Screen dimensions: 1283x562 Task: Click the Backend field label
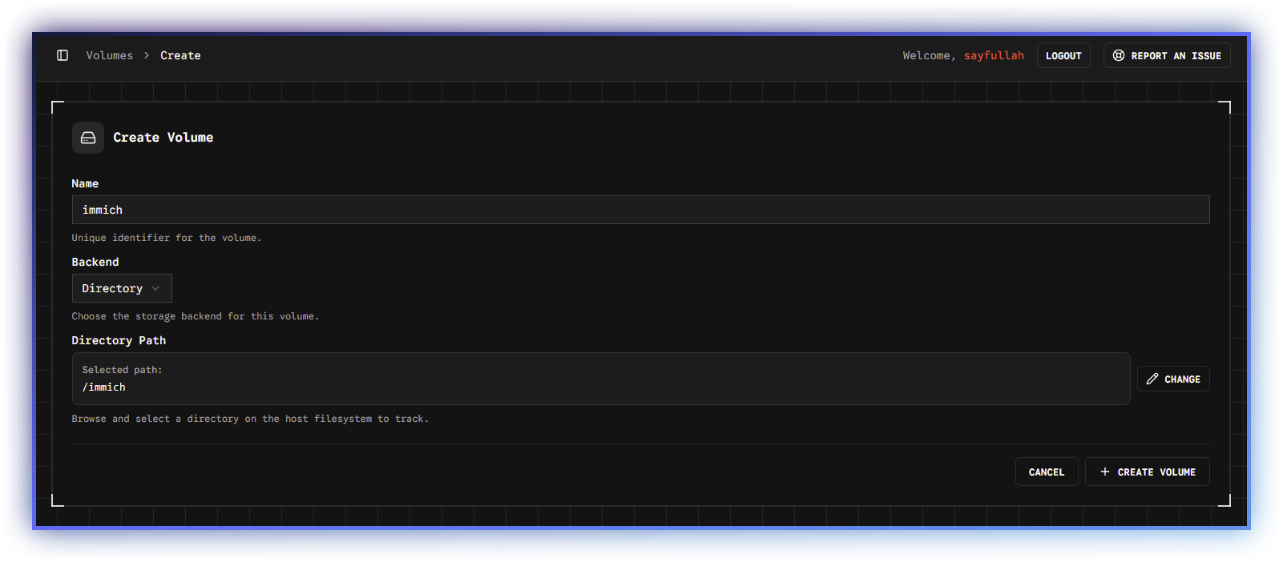click(95, 262)
